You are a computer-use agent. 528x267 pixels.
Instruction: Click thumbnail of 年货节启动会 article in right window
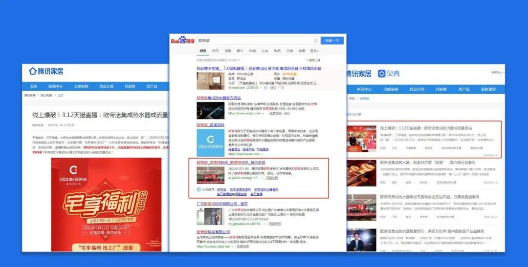361,207
